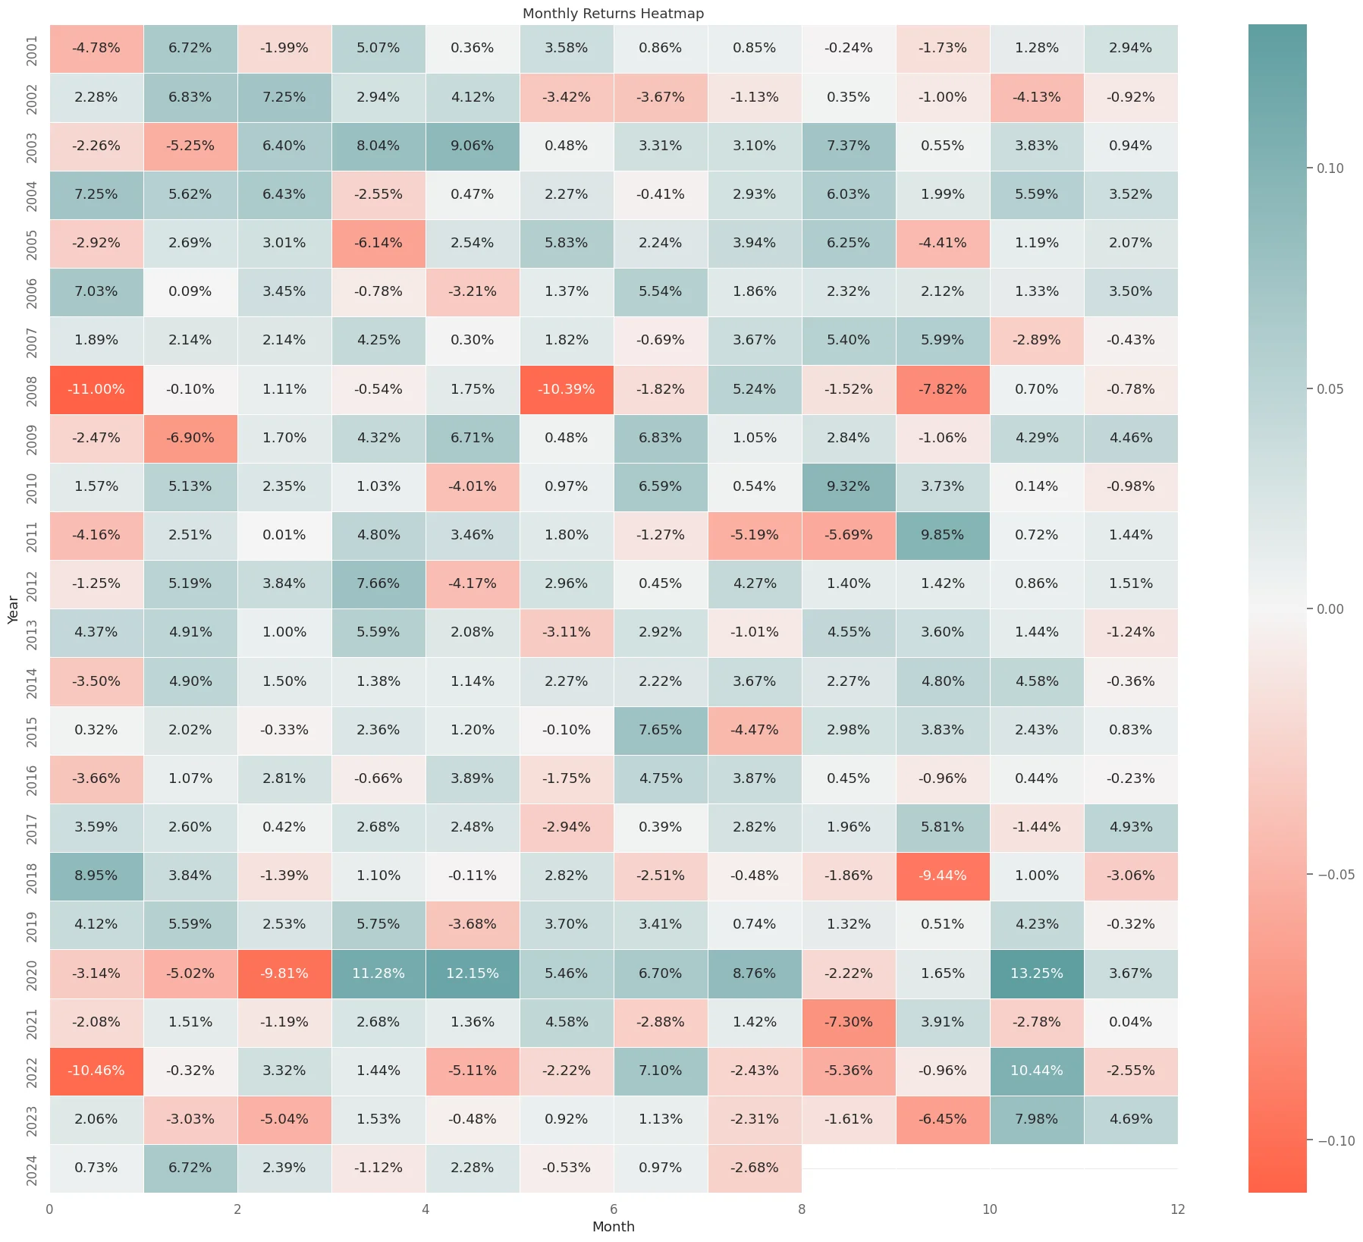Click the 12.15% heatmap cell
Screen dimensions: 1363x1242
(x=472, y=973)
